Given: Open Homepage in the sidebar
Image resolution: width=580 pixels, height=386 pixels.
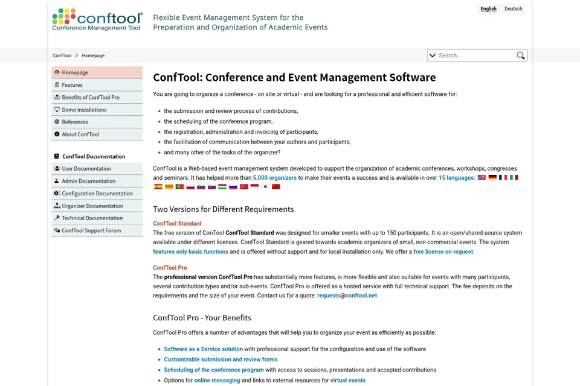Looking at the screenshot, I should click(x=97, y=72).
